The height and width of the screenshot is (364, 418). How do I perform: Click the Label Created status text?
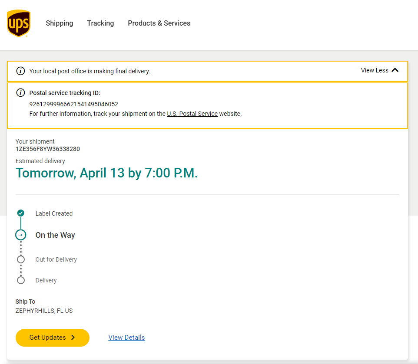point(54,213)
